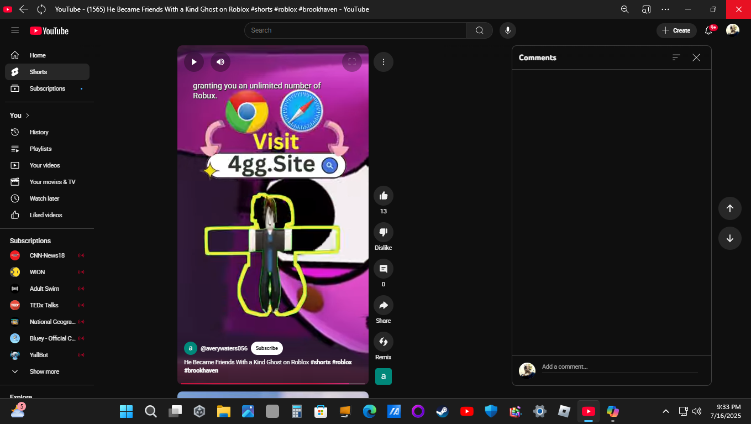Toggle the comments button beside the Short

tap(384, 269)
